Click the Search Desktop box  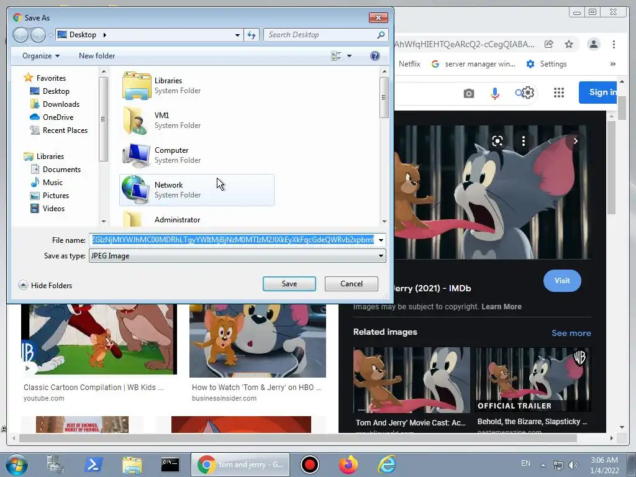[320, 35]
